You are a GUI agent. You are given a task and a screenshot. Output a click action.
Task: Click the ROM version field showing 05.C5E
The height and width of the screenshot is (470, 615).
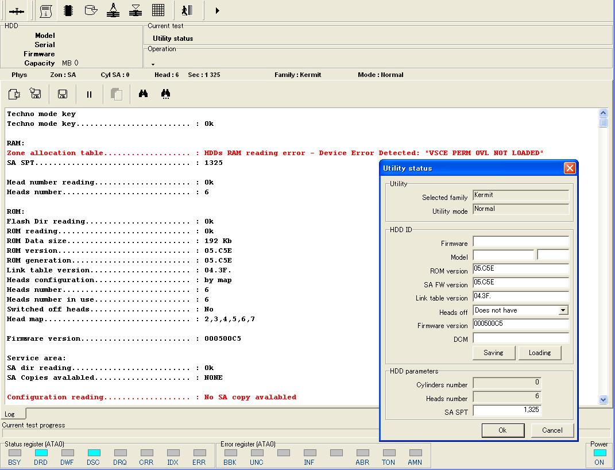click(521, 269)
